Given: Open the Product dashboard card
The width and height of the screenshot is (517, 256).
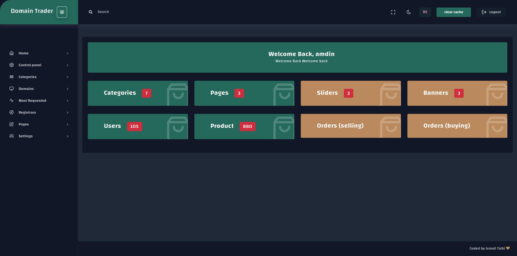Looking at the screenshot, I should (x=244, y=126).
